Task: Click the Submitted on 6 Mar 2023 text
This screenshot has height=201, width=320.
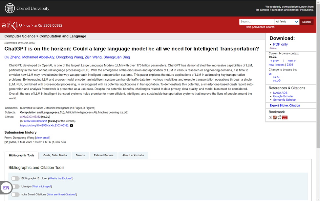Action: (20, 43)
